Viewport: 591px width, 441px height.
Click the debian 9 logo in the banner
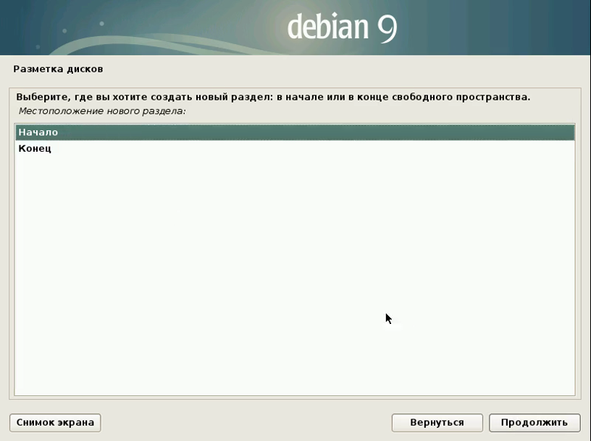pyautogui.click(x=341, y=27)
